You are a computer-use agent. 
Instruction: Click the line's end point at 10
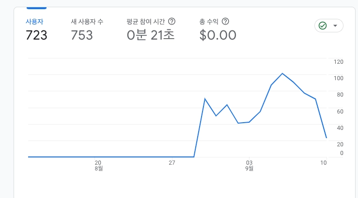(x=327, y=138)
